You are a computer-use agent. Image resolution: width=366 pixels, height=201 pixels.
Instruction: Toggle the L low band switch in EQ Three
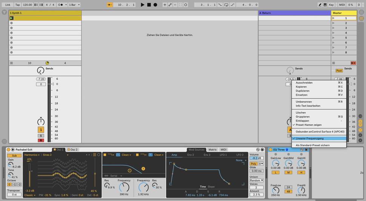(275, 172)
